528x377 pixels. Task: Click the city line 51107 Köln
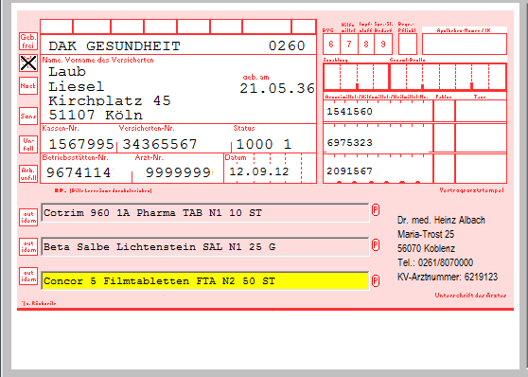point(96,116)
